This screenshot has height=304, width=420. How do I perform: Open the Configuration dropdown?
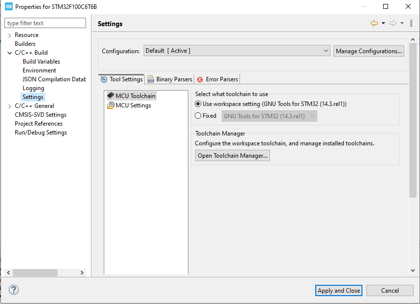click(x=237, y=51)
